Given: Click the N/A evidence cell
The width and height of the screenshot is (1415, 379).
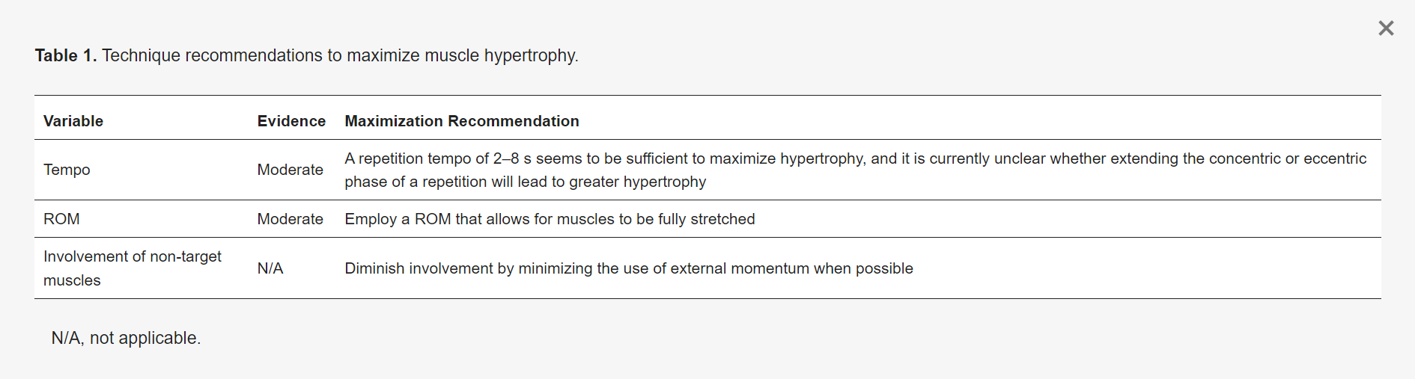Looking at the screenshot, I should coord(270,268).
